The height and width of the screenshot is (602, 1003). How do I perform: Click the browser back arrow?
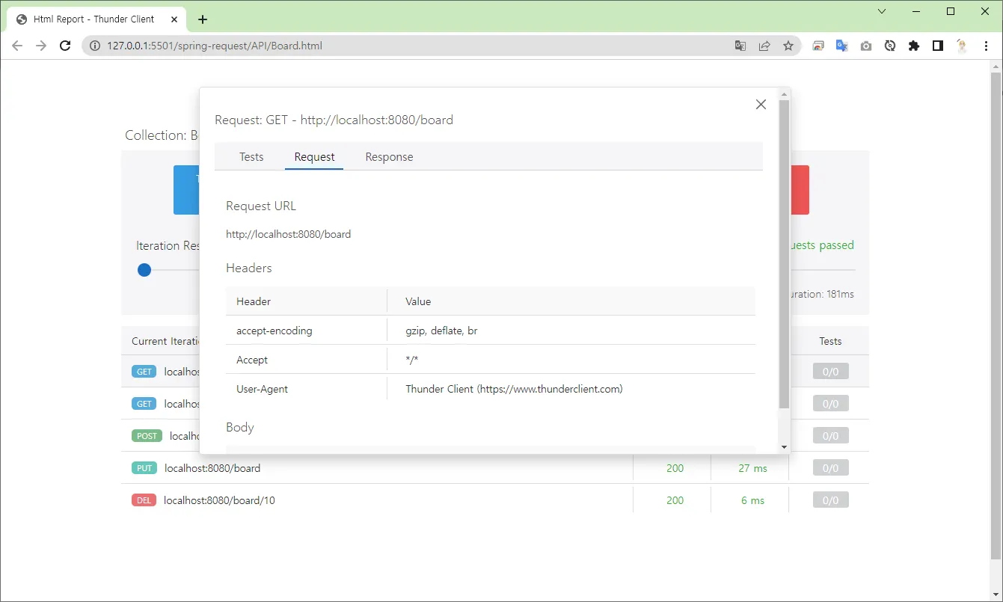click(x=17, y=46)
